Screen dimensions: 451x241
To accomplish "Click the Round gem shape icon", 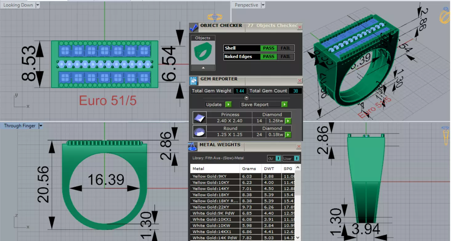I will click(199, 132).
